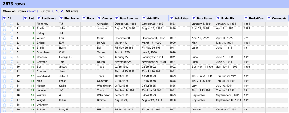Flag row 18 Unknown
Viewport: 289px width, 113px height.
click(x=11, y=105)
